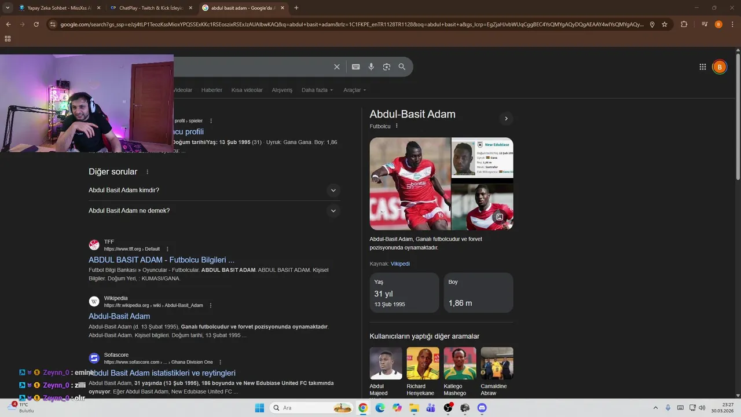Image resolution: width=741 pixels, height=417 pixels.
Task: Go back to the previous page
Action: pos(8,24)
